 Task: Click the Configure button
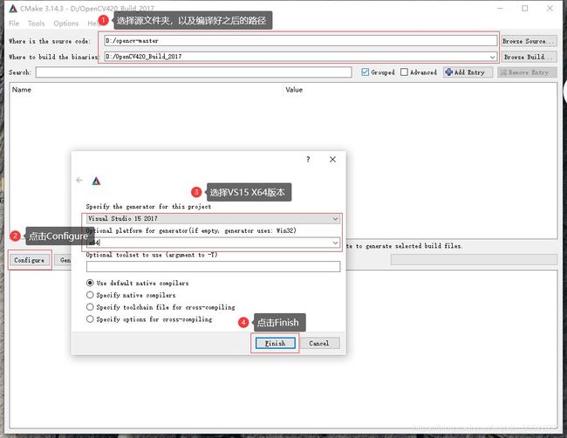click(30, 260)
